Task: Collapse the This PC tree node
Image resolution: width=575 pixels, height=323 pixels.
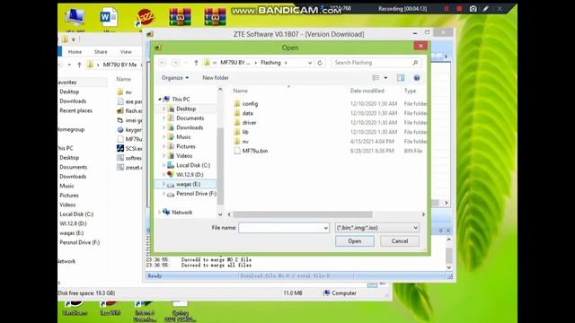Action: click(160, 100)
